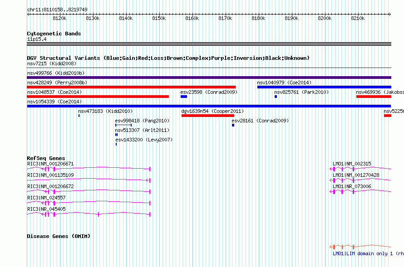Select the LMO1|NM_002315 transcript label

pos(352,164)
